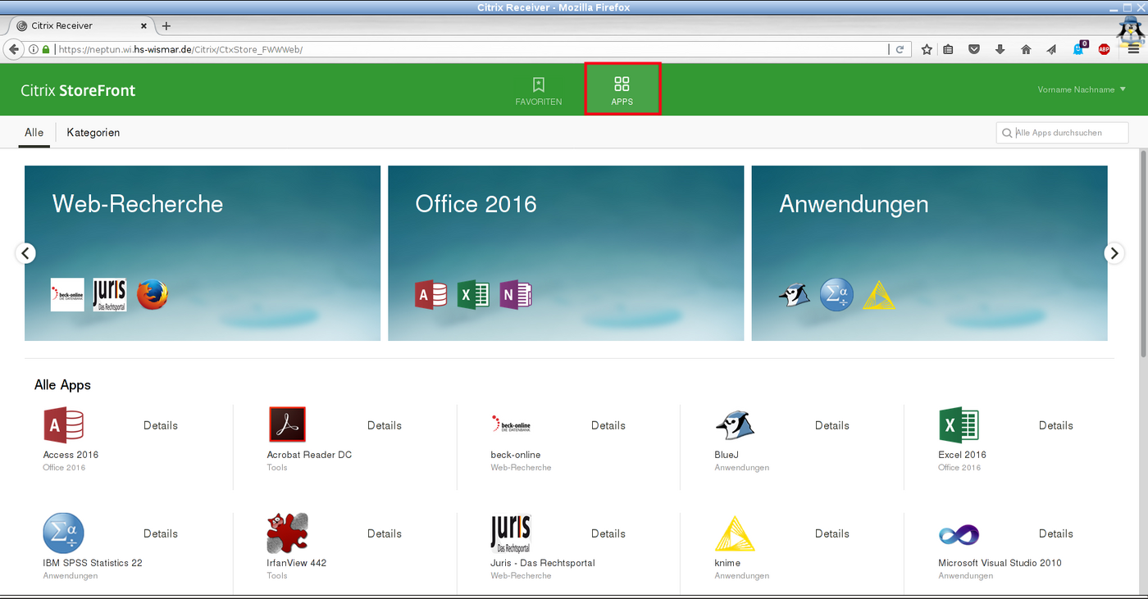Show bookmarks list toolbar icon
The height and width of the screenshot is (599, 1148).
point(949,49)
